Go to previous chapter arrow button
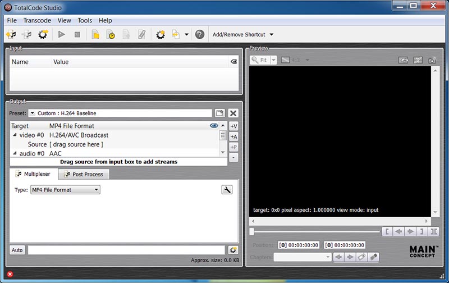 (339, 257)
